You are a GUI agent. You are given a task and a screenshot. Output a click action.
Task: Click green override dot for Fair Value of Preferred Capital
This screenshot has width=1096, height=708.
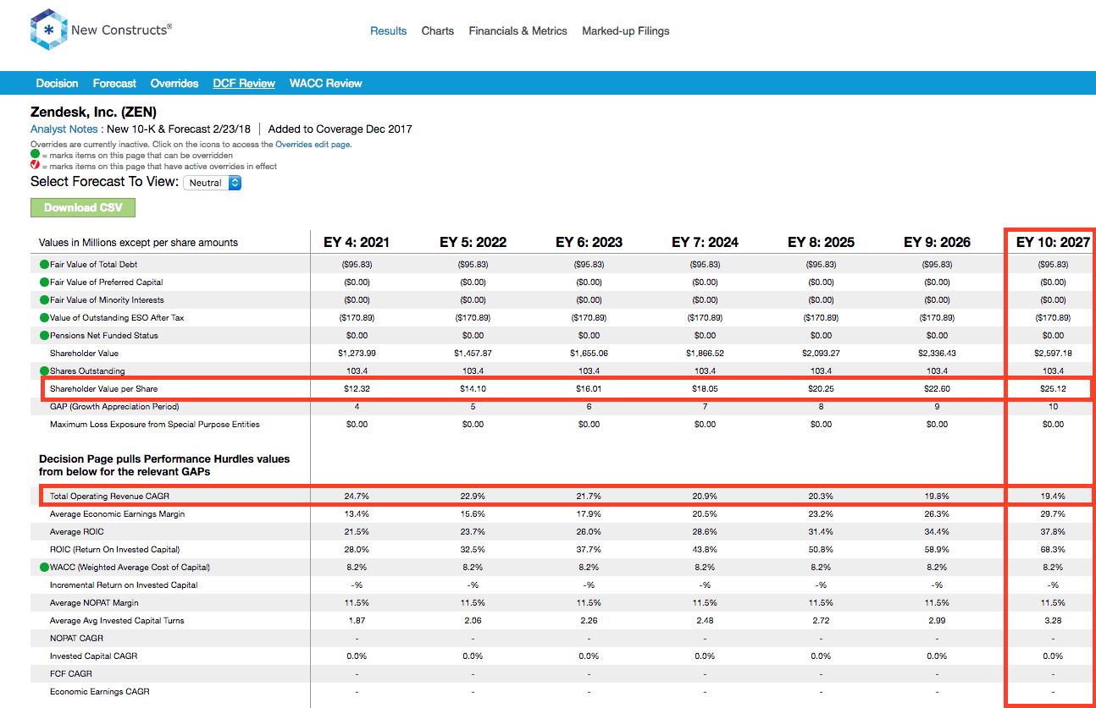pyautogui.click(x=44, y=283)
